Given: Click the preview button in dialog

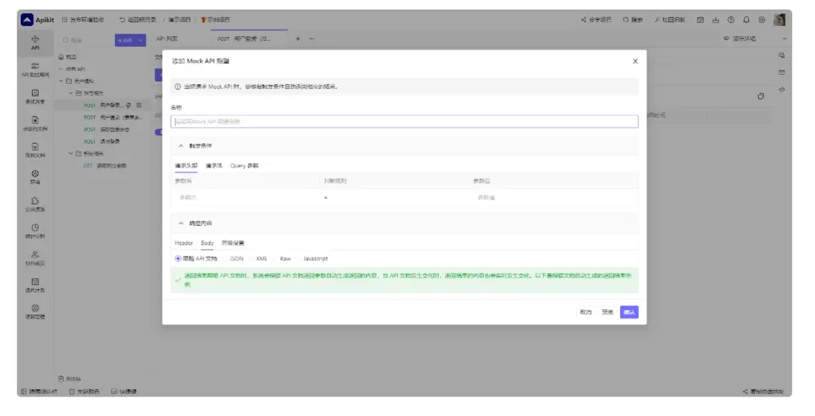Looking at the screenshot, I should 607,312.
